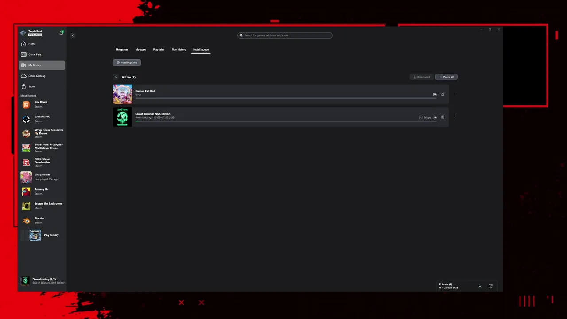This screenshot has width=567, height=319.
Task: Open Gang Beasts from Most Recent
Action: 42,177
